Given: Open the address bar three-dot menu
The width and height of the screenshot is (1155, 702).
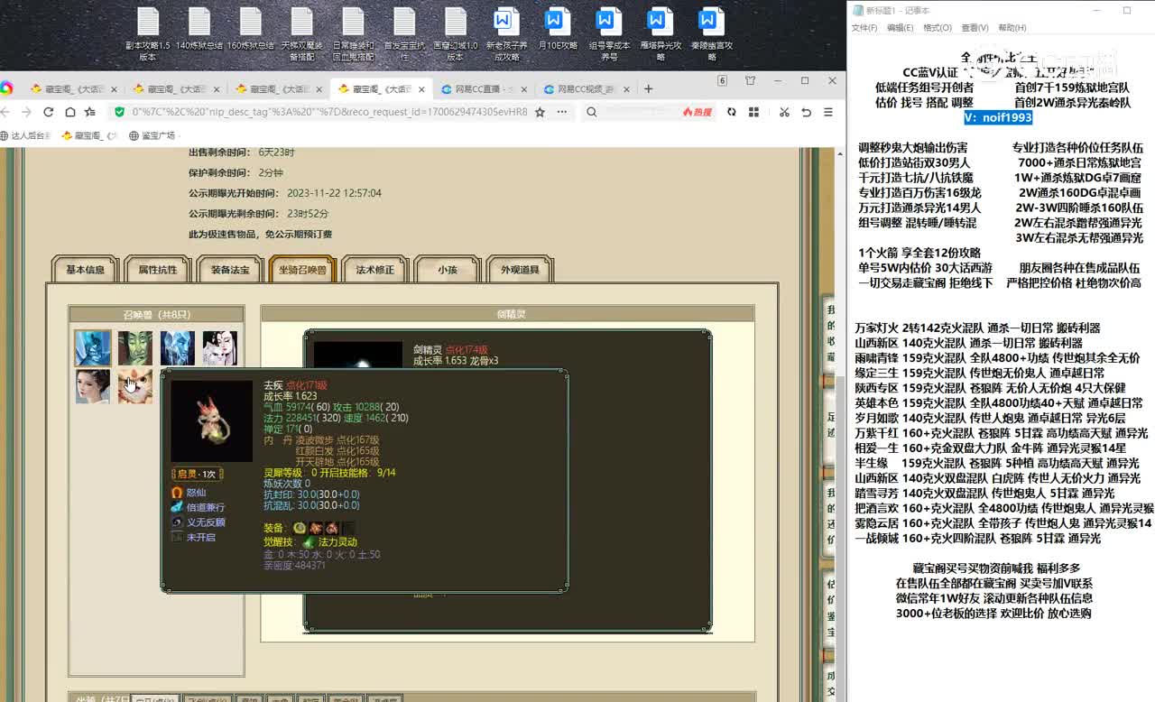Looking at the screenshot, I should click(x=561, y=112).
